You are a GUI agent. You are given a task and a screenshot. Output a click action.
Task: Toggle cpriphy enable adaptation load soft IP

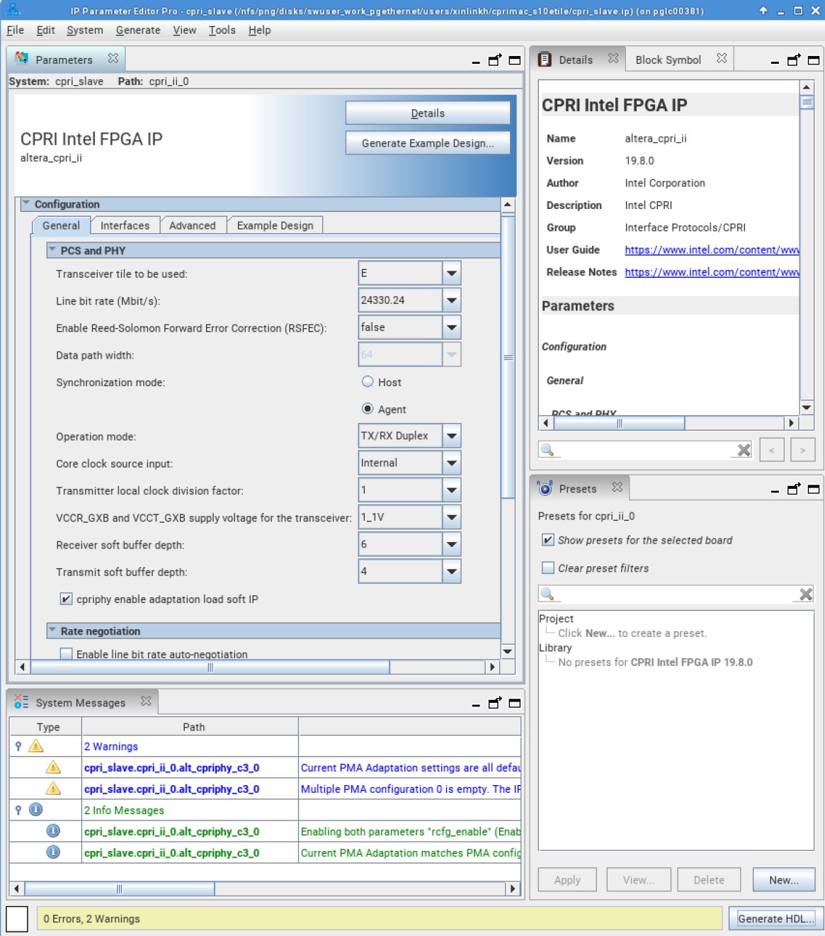[66, 599]
